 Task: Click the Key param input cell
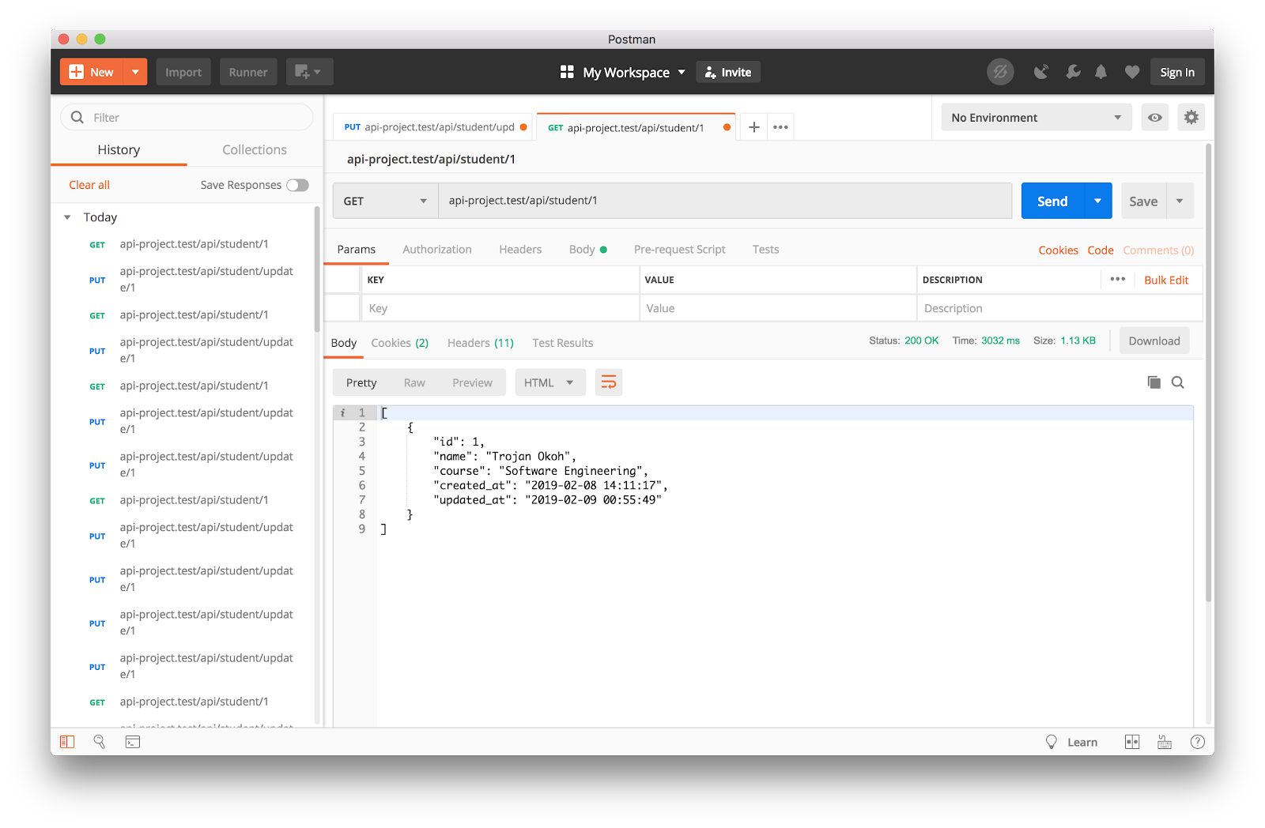pos(500,308)
